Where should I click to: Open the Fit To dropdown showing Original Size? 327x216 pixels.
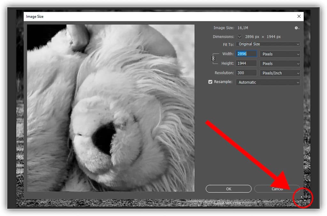[x=268, y=44]
